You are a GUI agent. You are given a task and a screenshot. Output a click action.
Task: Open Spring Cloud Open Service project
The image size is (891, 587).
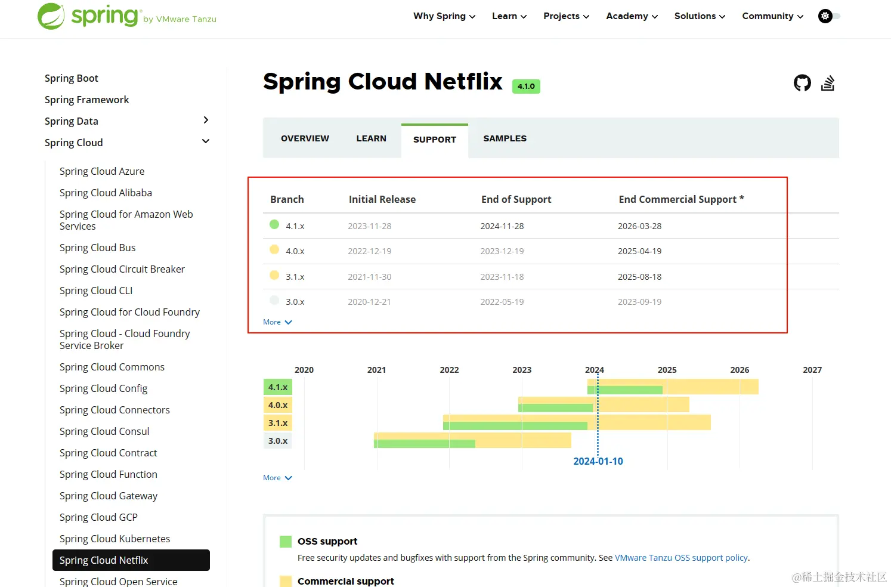tap(119, 581)
